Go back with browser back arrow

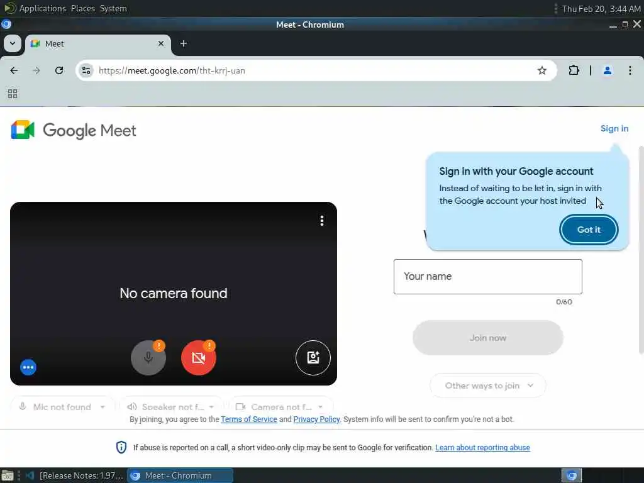click(x=14, y=70)
